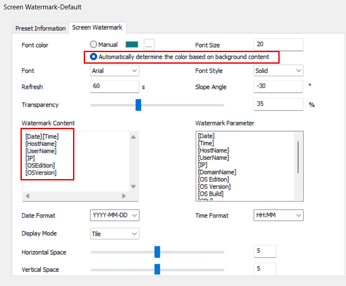Open the Date Format dropdown

114,215
